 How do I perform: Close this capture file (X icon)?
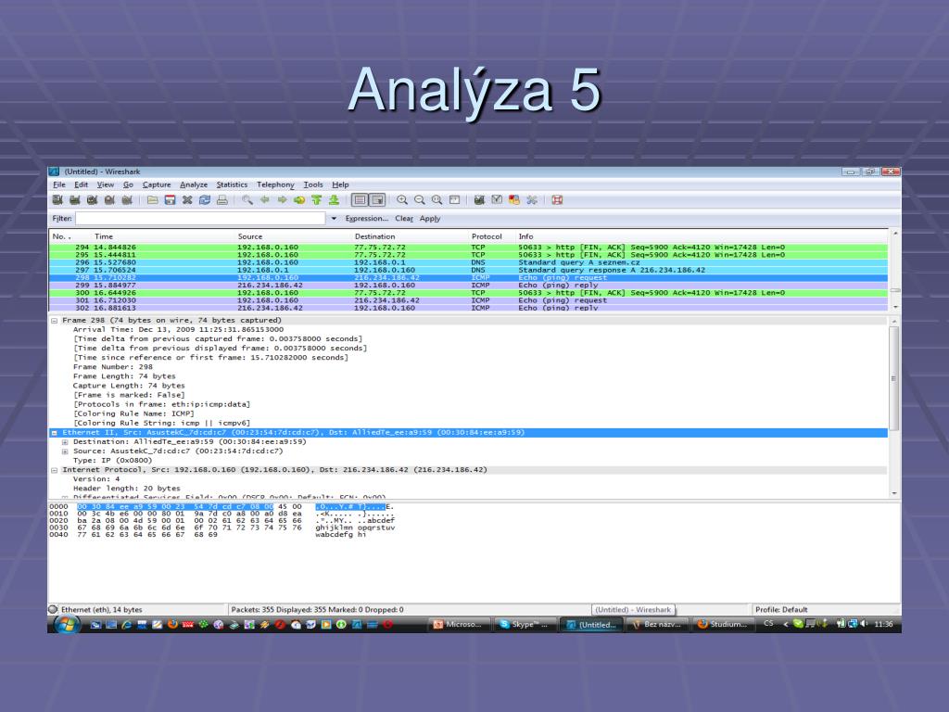187,200
